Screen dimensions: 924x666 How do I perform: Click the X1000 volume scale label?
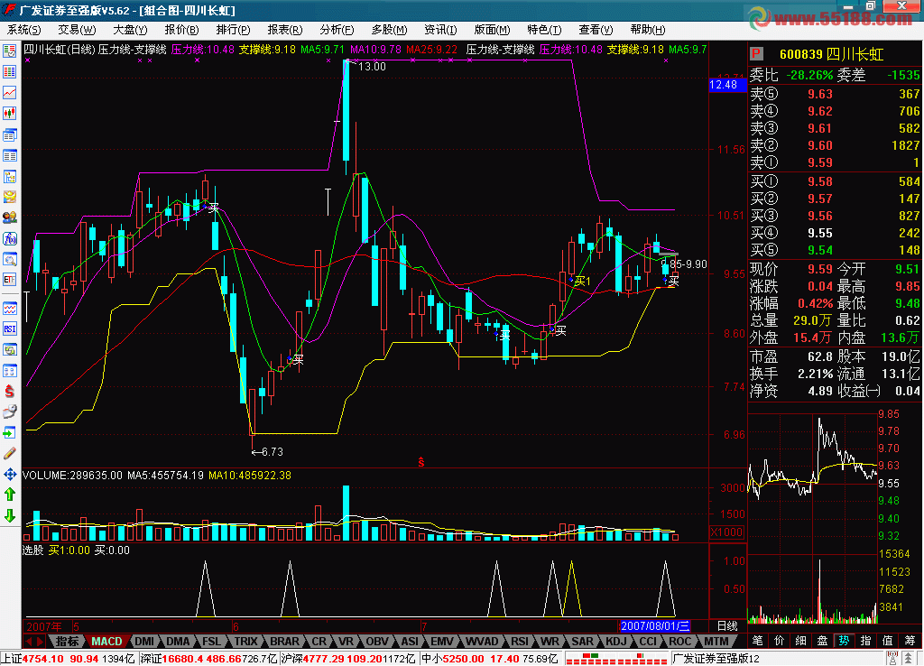pyautogui.click(x=726, y=532)
